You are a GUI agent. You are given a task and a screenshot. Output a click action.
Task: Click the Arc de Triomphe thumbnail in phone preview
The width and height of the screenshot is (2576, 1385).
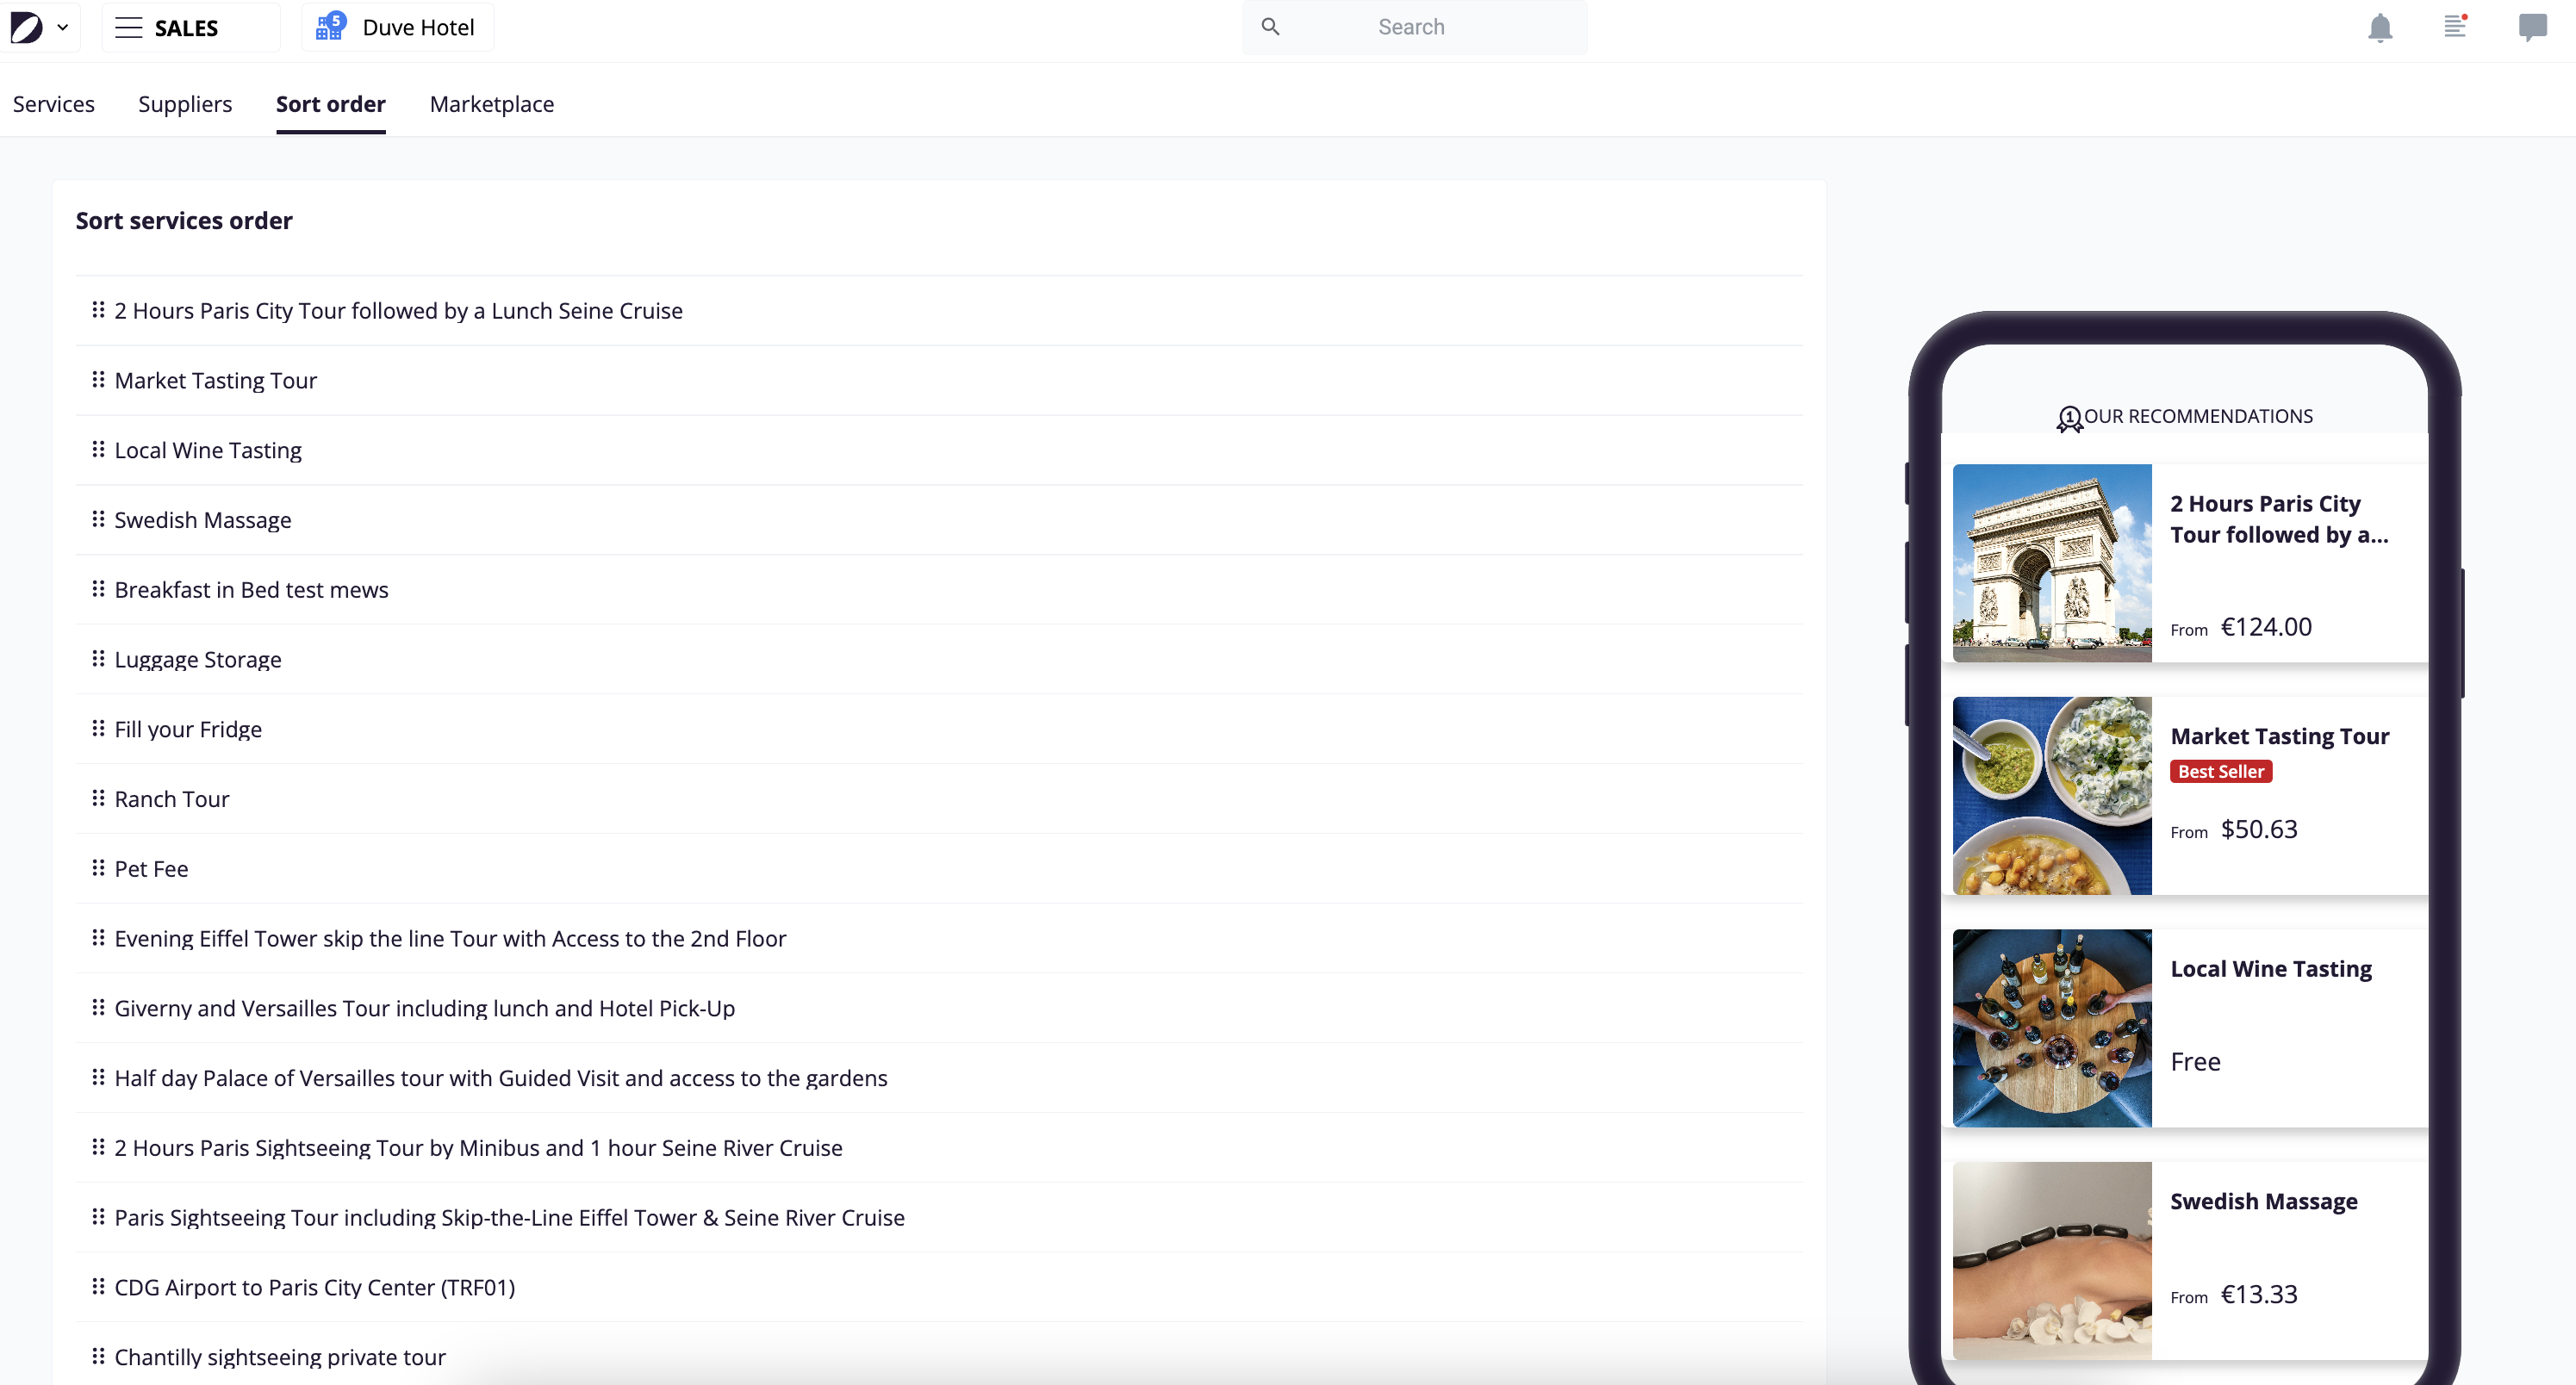[x=2052, y=563]
